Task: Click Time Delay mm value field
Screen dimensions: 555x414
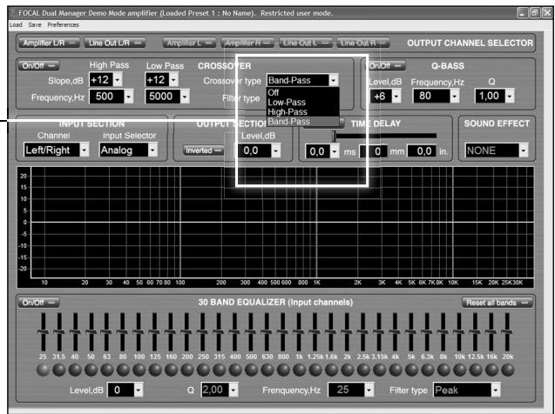Action: click(374, 151)
